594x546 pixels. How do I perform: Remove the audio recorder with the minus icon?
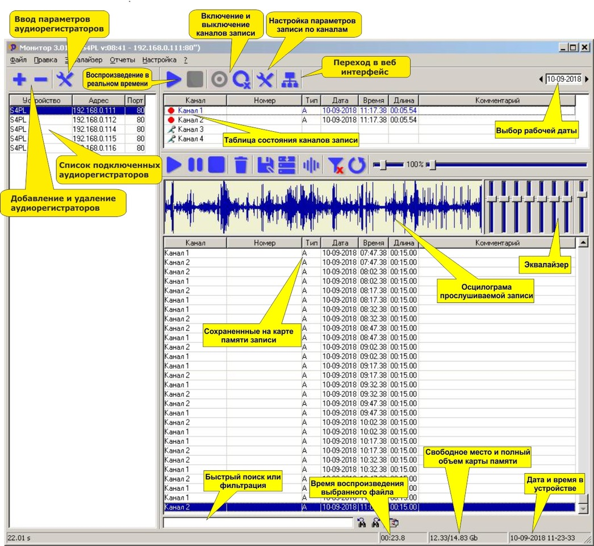[x=40, y=80]
